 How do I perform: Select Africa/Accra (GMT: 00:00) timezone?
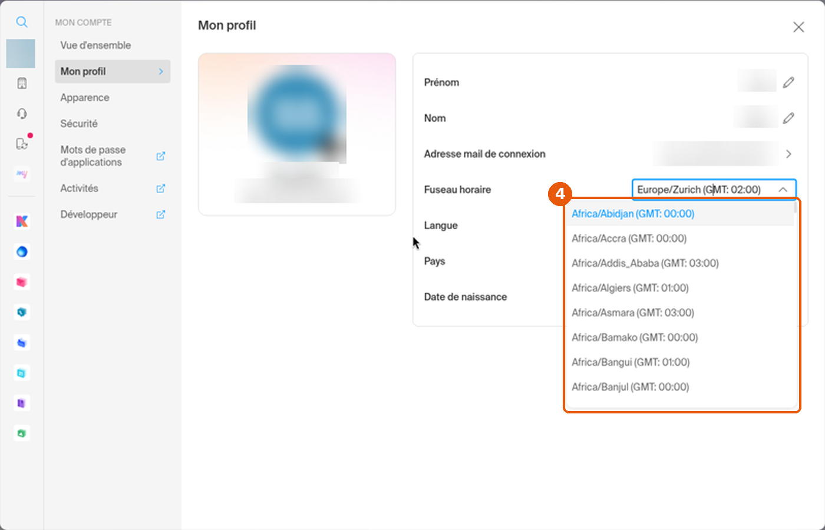click(679, 238)
